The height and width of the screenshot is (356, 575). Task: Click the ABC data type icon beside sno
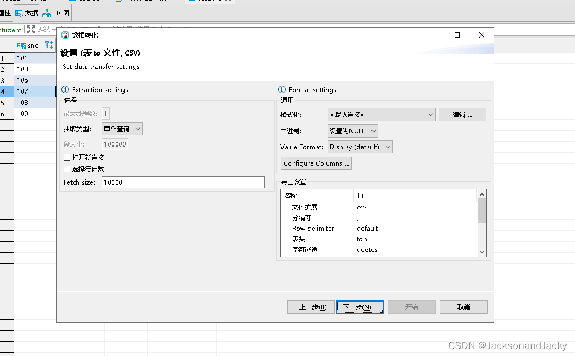(22, 45)
